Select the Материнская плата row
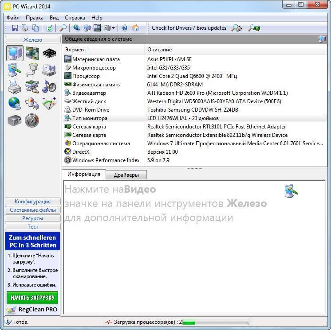The image size is (331, 330). click(195, 59)
